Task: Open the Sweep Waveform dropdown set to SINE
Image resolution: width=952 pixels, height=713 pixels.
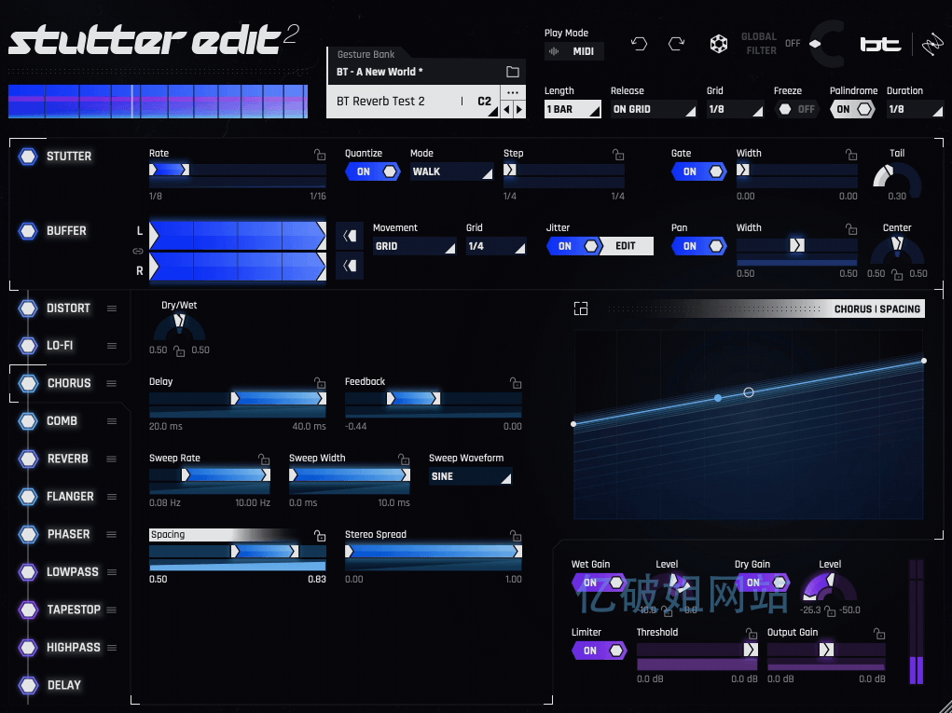Action: click(470, 476)
